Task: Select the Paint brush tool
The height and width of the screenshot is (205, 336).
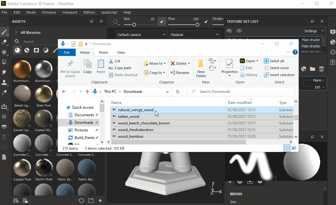Action: [4, 32]
